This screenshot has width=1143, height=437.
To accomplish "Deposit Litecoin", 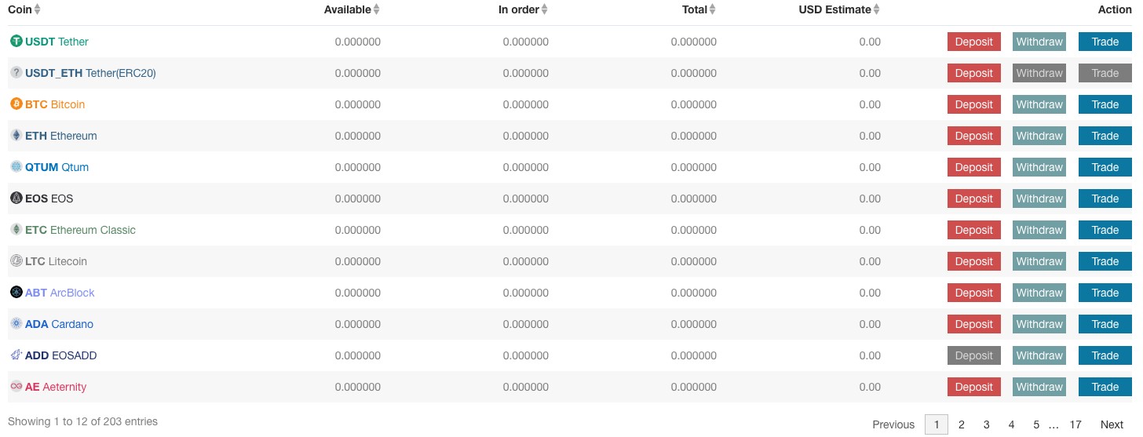I will (x=974, y=261).
